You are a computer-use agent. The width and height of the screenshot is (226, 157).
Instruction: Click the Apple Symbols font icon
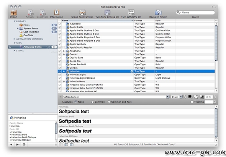pyautogui.click(x=67, y=44)
